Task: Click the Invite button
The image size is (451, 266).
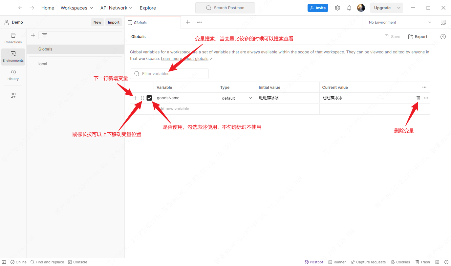Action: point(318,8)
